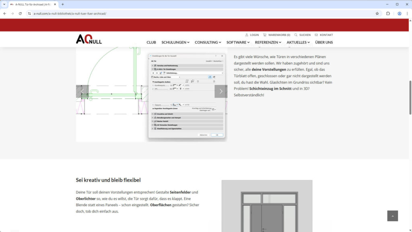
Task: Click bold text 'Schichteinzug im Schnitt'
Action: [270, 89]
